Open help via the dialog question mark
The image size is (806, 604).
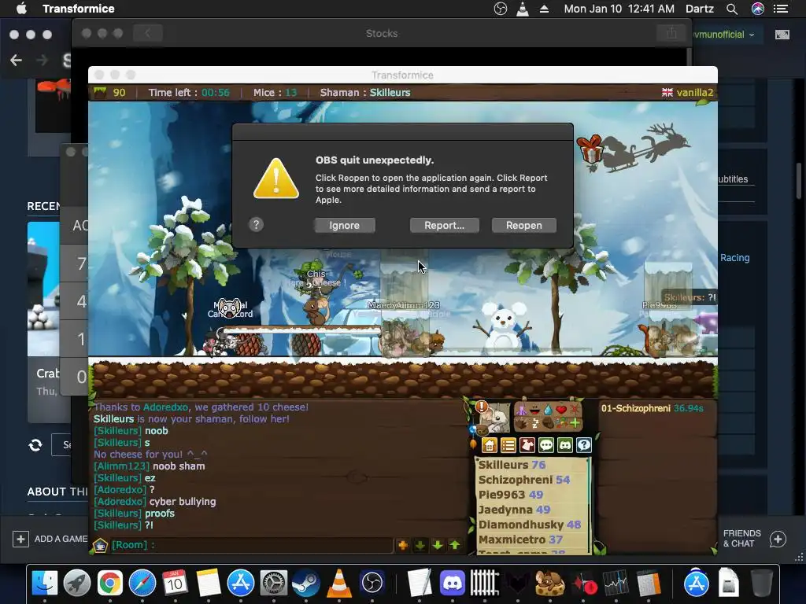pos(256,224)
